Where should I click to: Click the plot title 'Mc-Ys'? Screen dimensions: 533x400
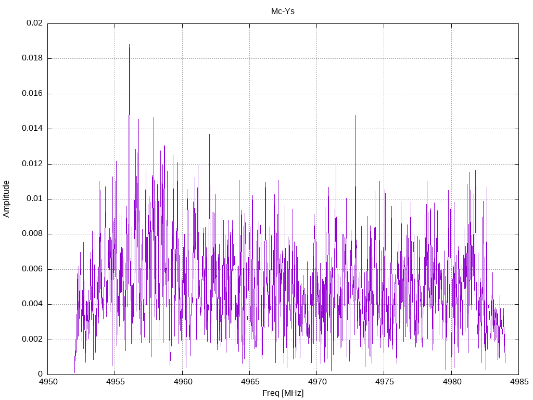point(283,11)
